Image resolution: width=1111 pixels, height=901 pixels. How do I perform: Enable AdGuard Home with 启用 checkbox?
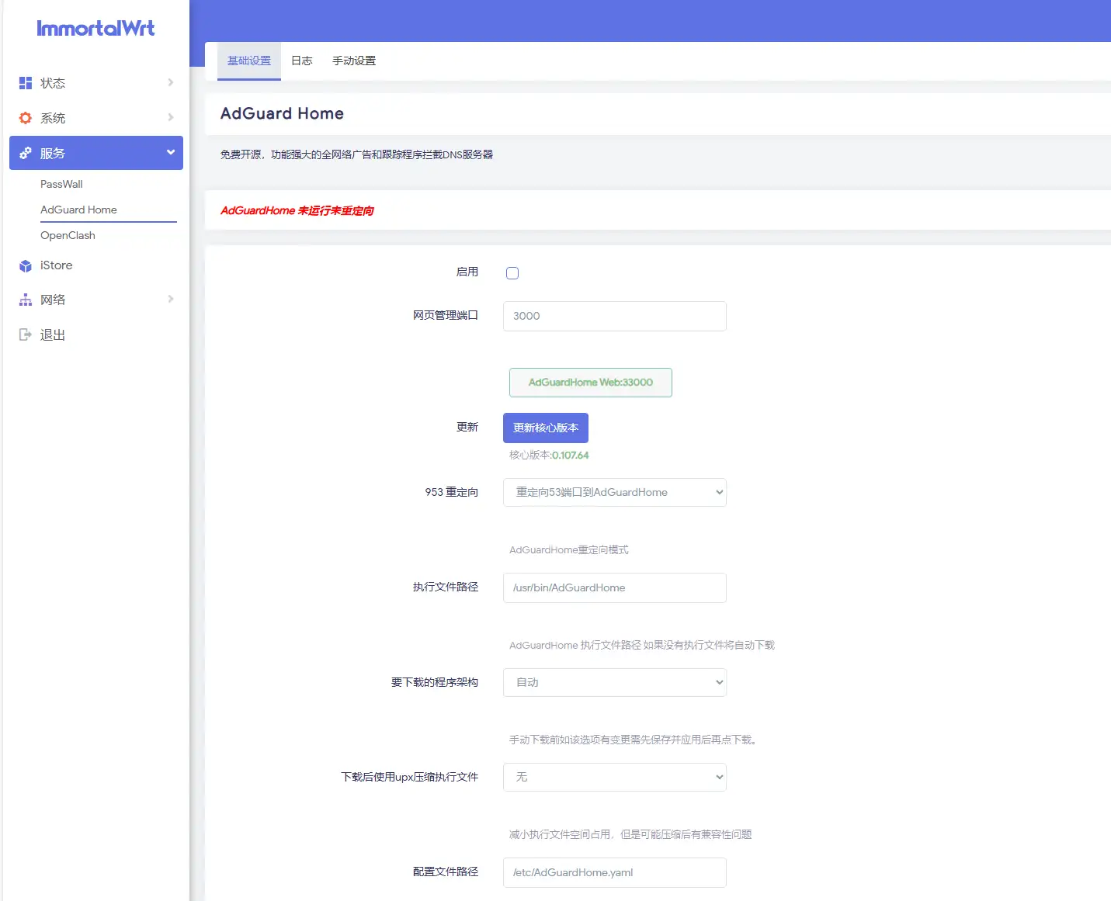pyautogui.click(x=512, y=273)
